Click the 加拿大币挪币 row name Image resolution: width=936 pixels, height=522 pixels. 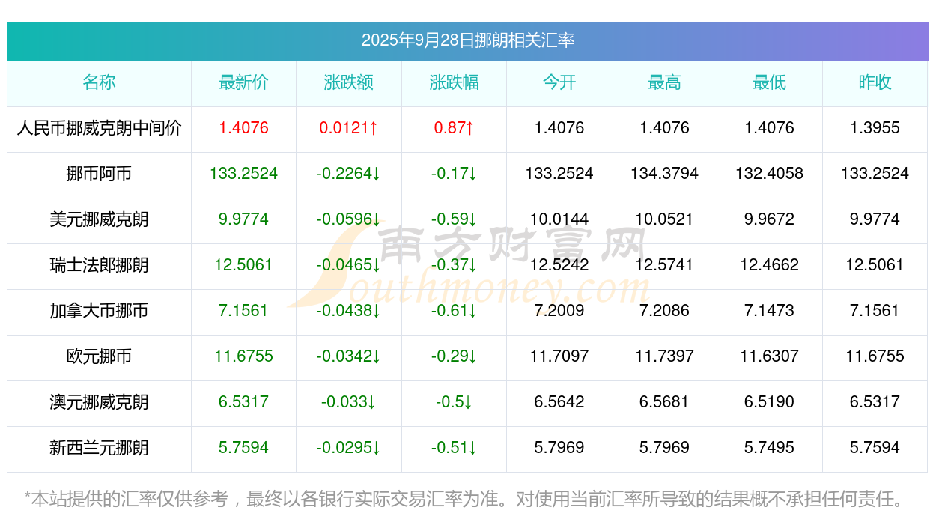point(100,311)
